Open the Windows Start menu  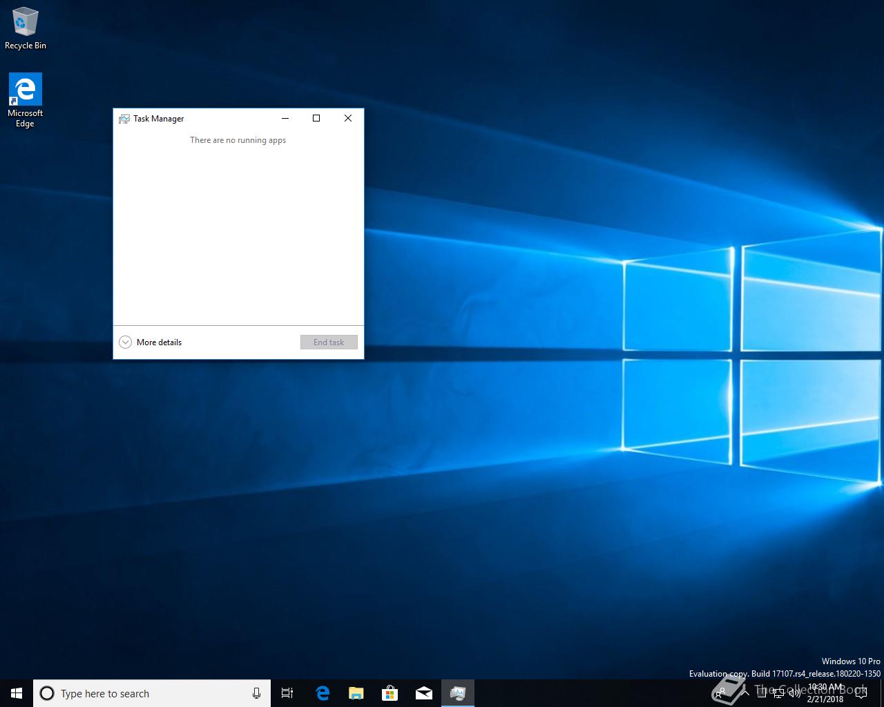tap(17, 693)
